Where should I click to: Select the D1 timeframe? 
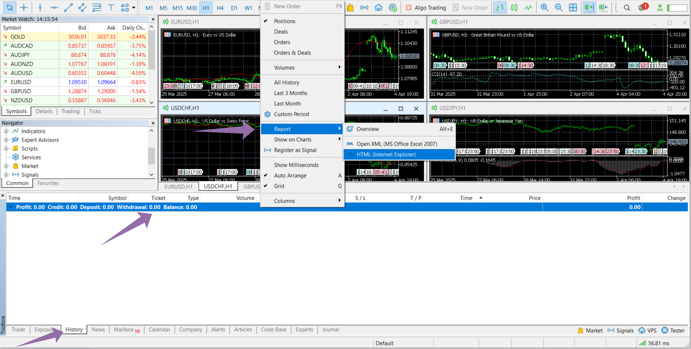click(x=234, y=8)
